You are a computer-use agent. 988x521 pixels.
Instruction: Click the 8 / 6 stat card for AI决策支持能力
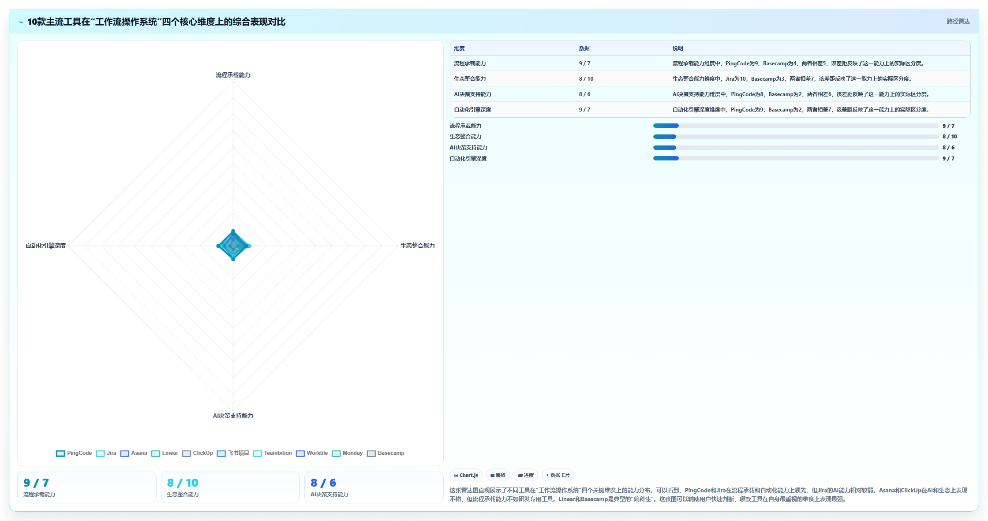point(374,487)
